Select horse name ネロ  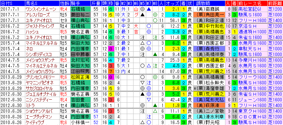29,49
